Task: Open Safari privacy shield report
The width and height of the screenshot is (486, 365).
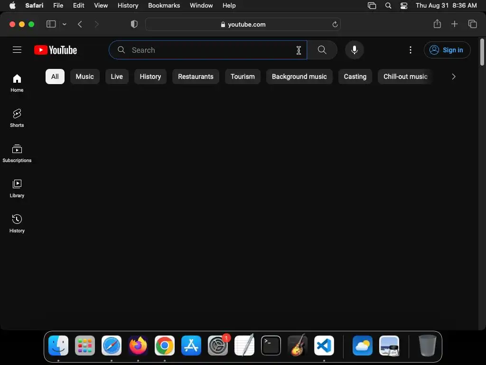Action: 134,24
